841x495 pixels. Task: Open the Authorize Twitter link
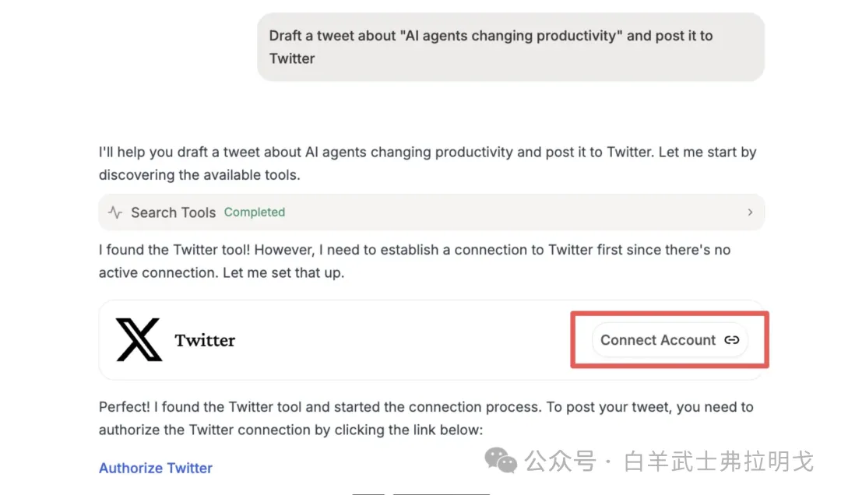pyautogui.click(x=156, y=468)
